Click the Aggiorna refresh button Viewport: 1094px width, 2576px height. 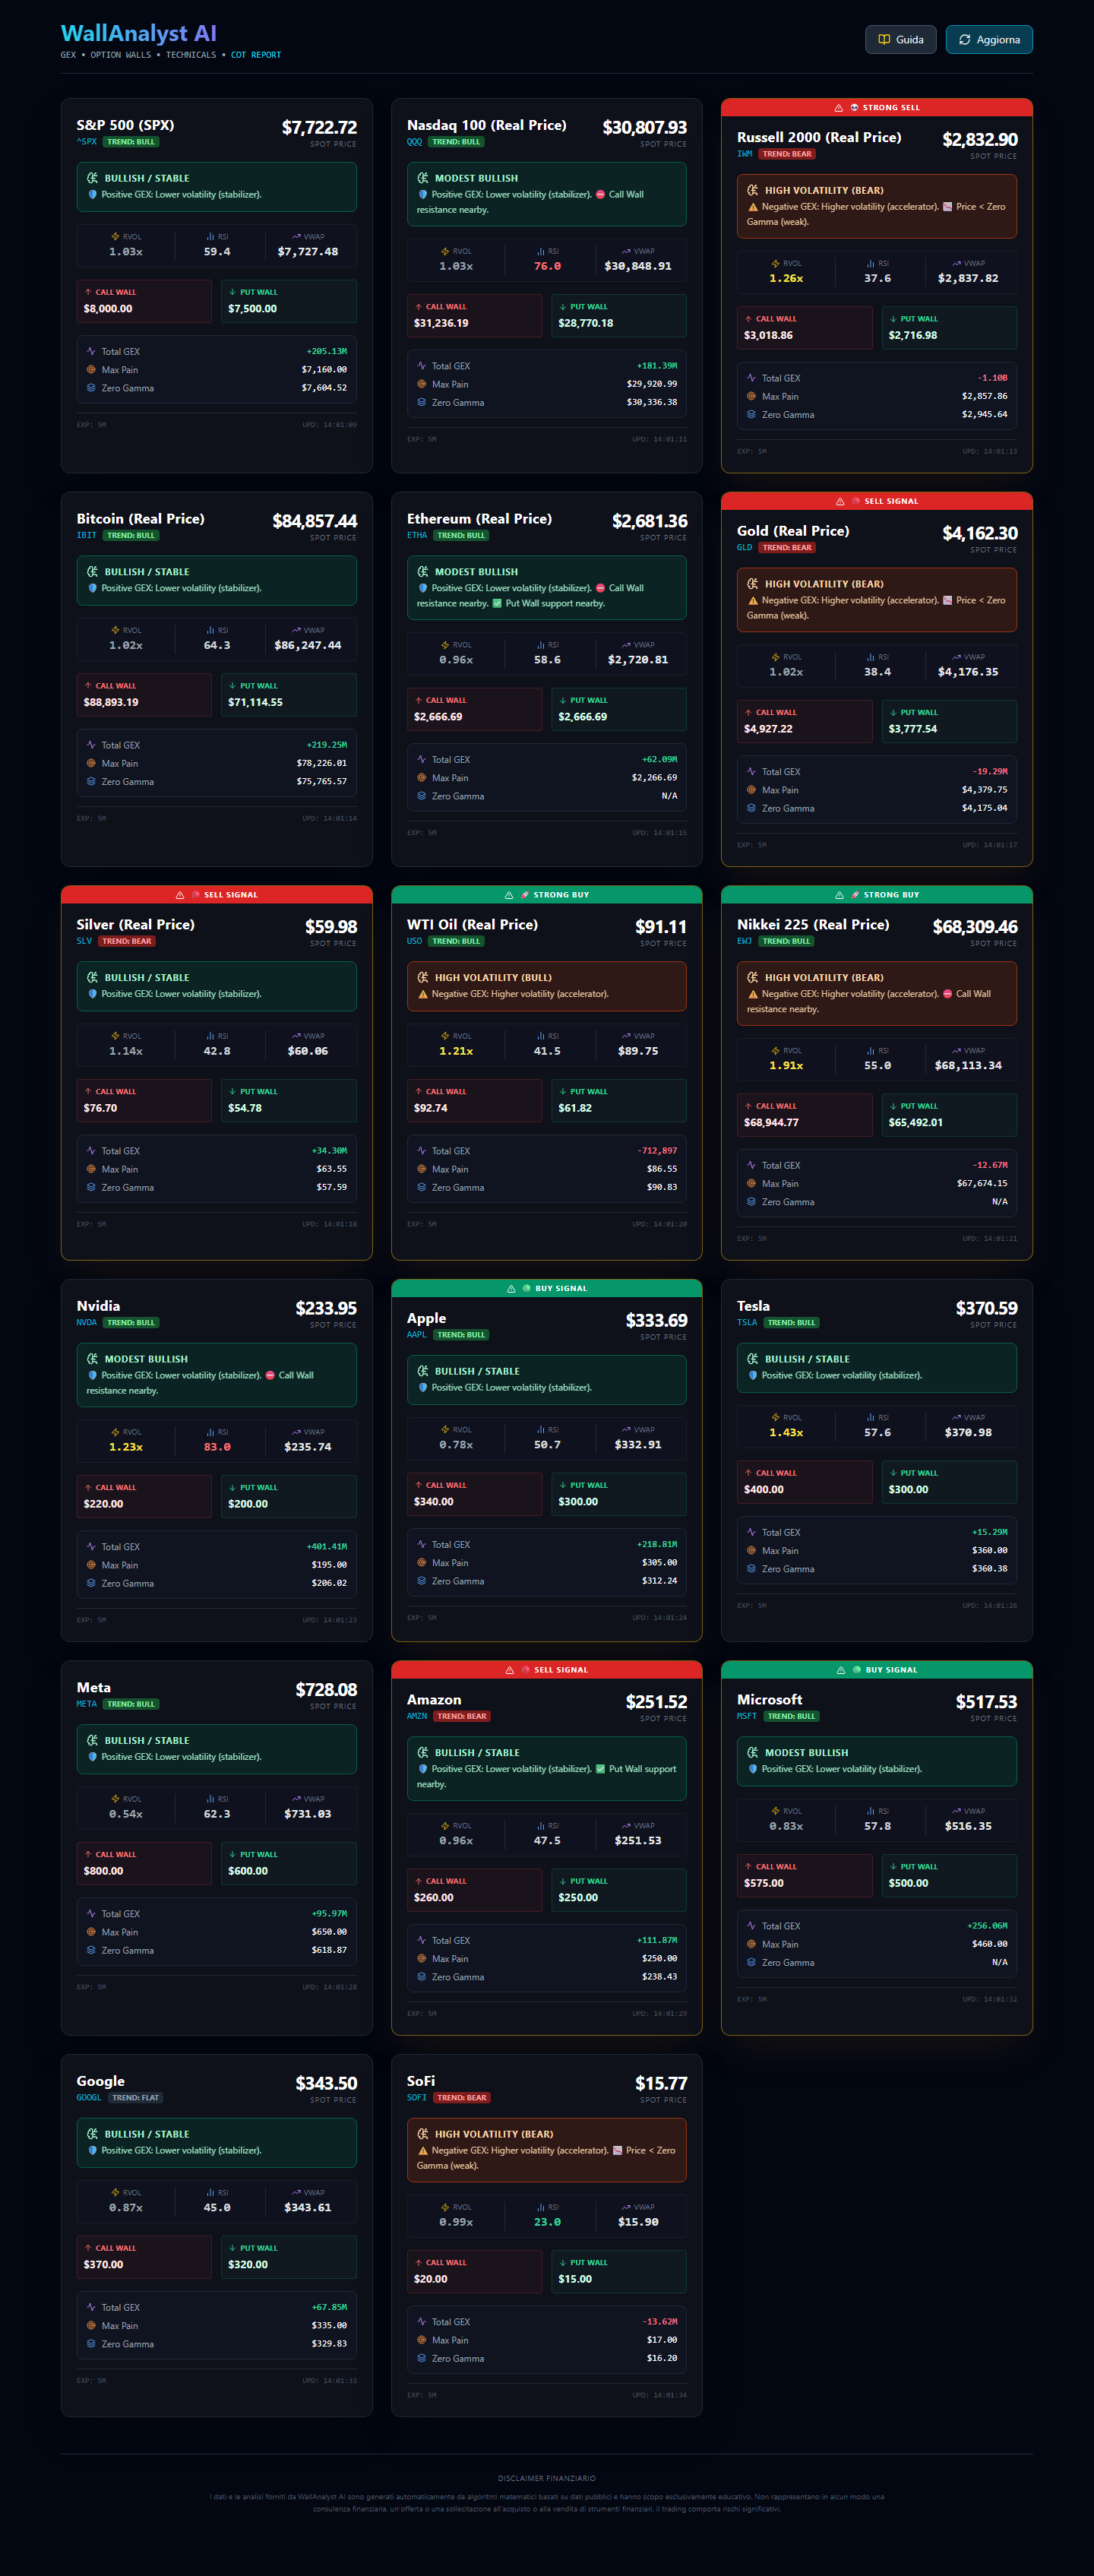pos(989,39)
